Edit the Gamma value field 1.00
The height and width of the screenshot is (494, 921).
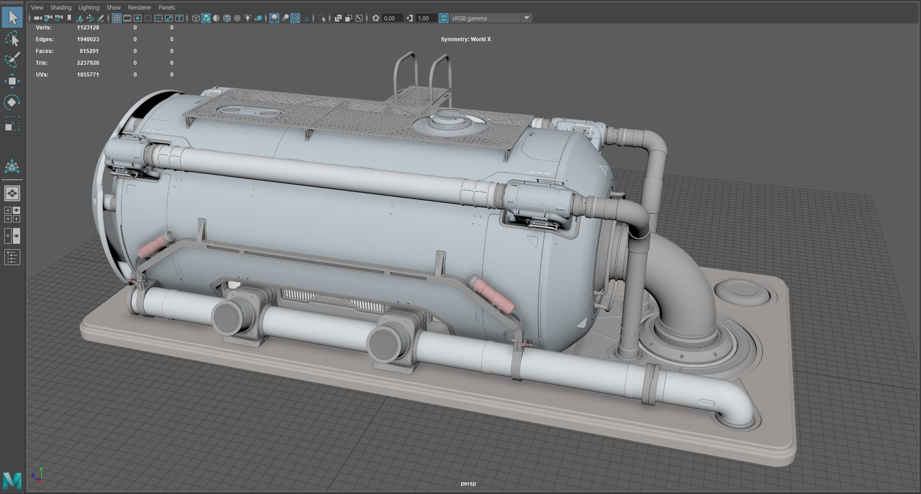click(427, 18)
